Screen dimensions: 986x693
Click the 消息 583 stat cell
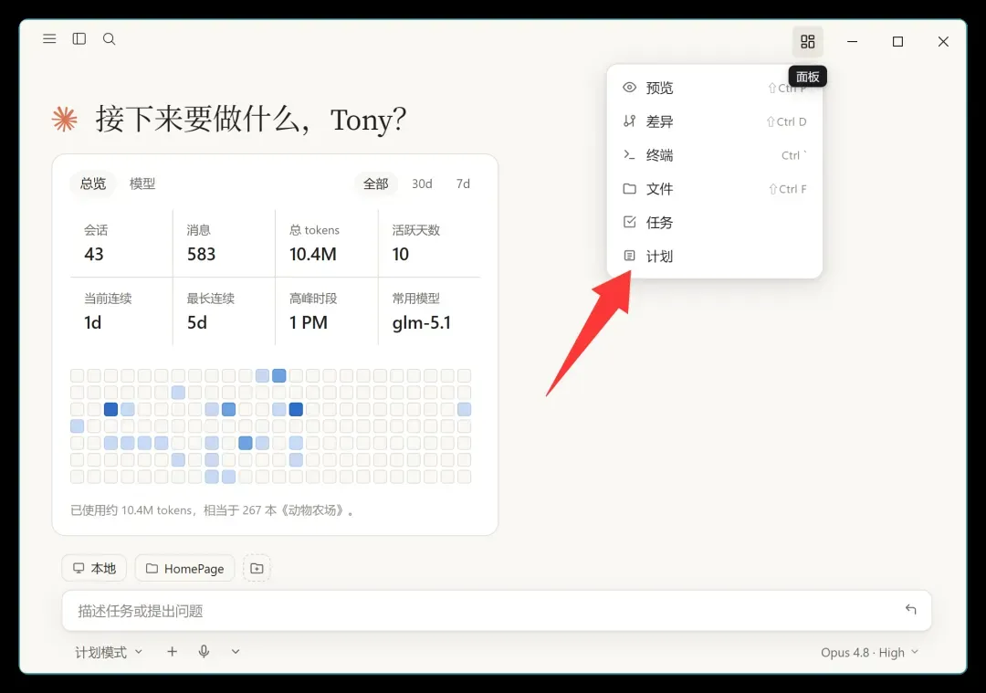[224, 243]
